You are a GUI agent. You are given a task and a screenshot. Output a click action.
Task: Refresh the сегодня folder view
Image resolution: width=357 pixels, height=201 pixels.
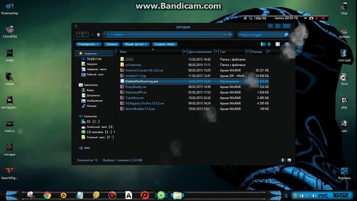click(230, 35)
